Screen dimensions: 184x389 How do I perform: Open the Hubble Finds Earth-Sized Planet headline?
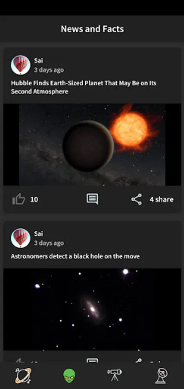click(84, 87)
